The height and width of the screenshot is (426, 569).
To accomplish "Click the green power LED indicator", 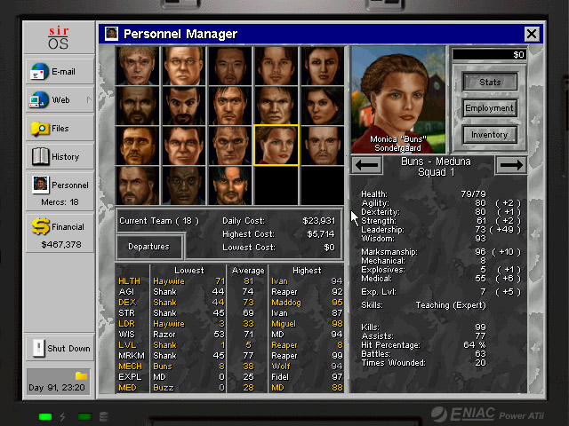I will click(x=45, y=416).
